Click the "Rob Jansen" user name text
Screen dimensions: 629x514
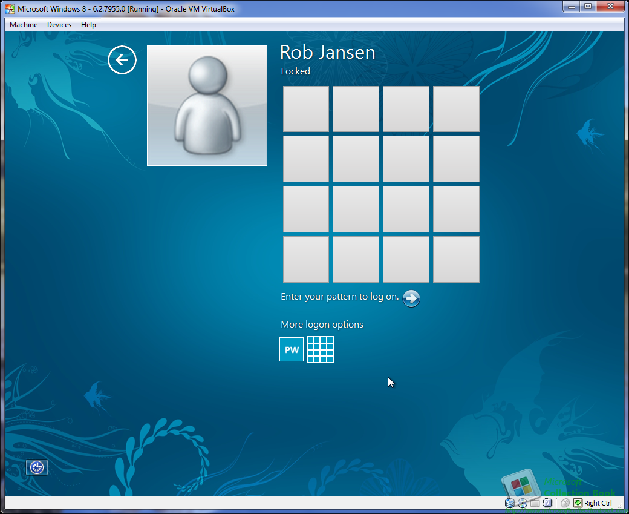327,53
